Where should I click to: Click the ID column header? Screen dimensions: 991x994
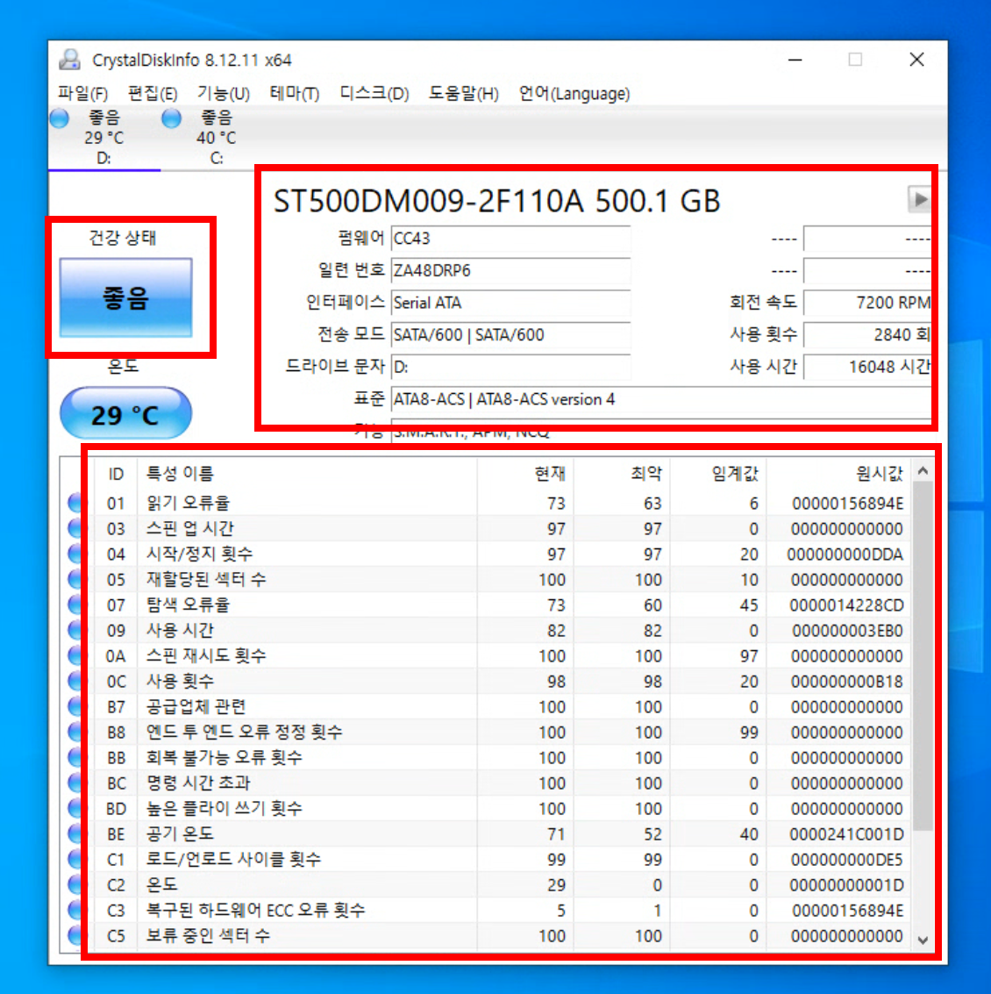point(115,474)
